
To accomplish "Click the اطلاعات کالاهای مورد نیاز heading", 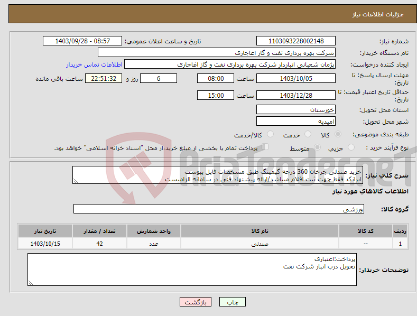I will click(370, 191).
